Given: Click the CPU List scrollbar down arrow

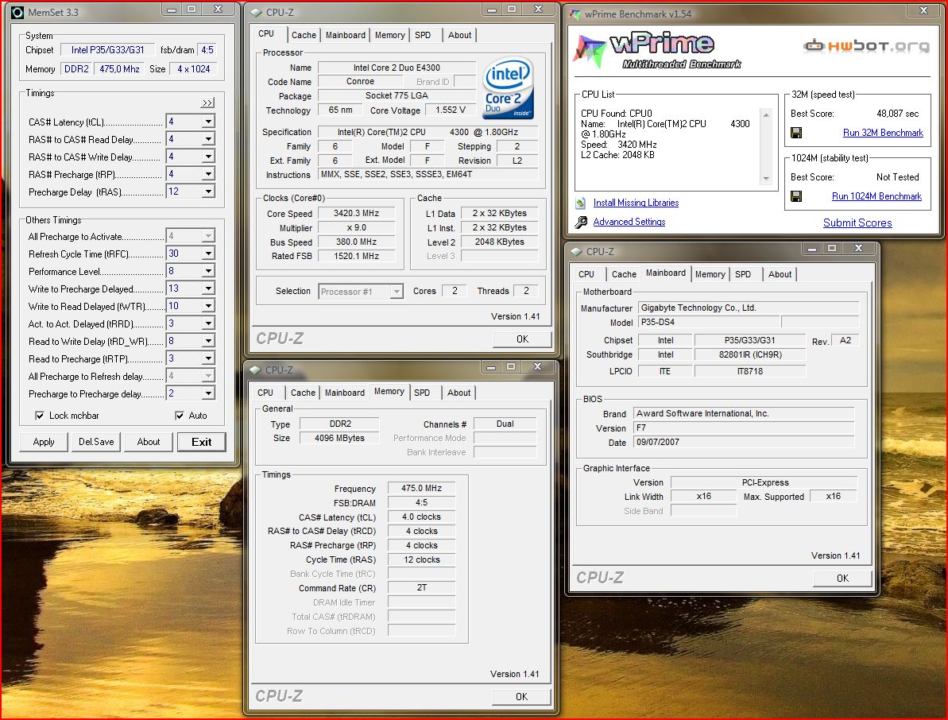Looking at the screenshot, I should pos(766,178).
